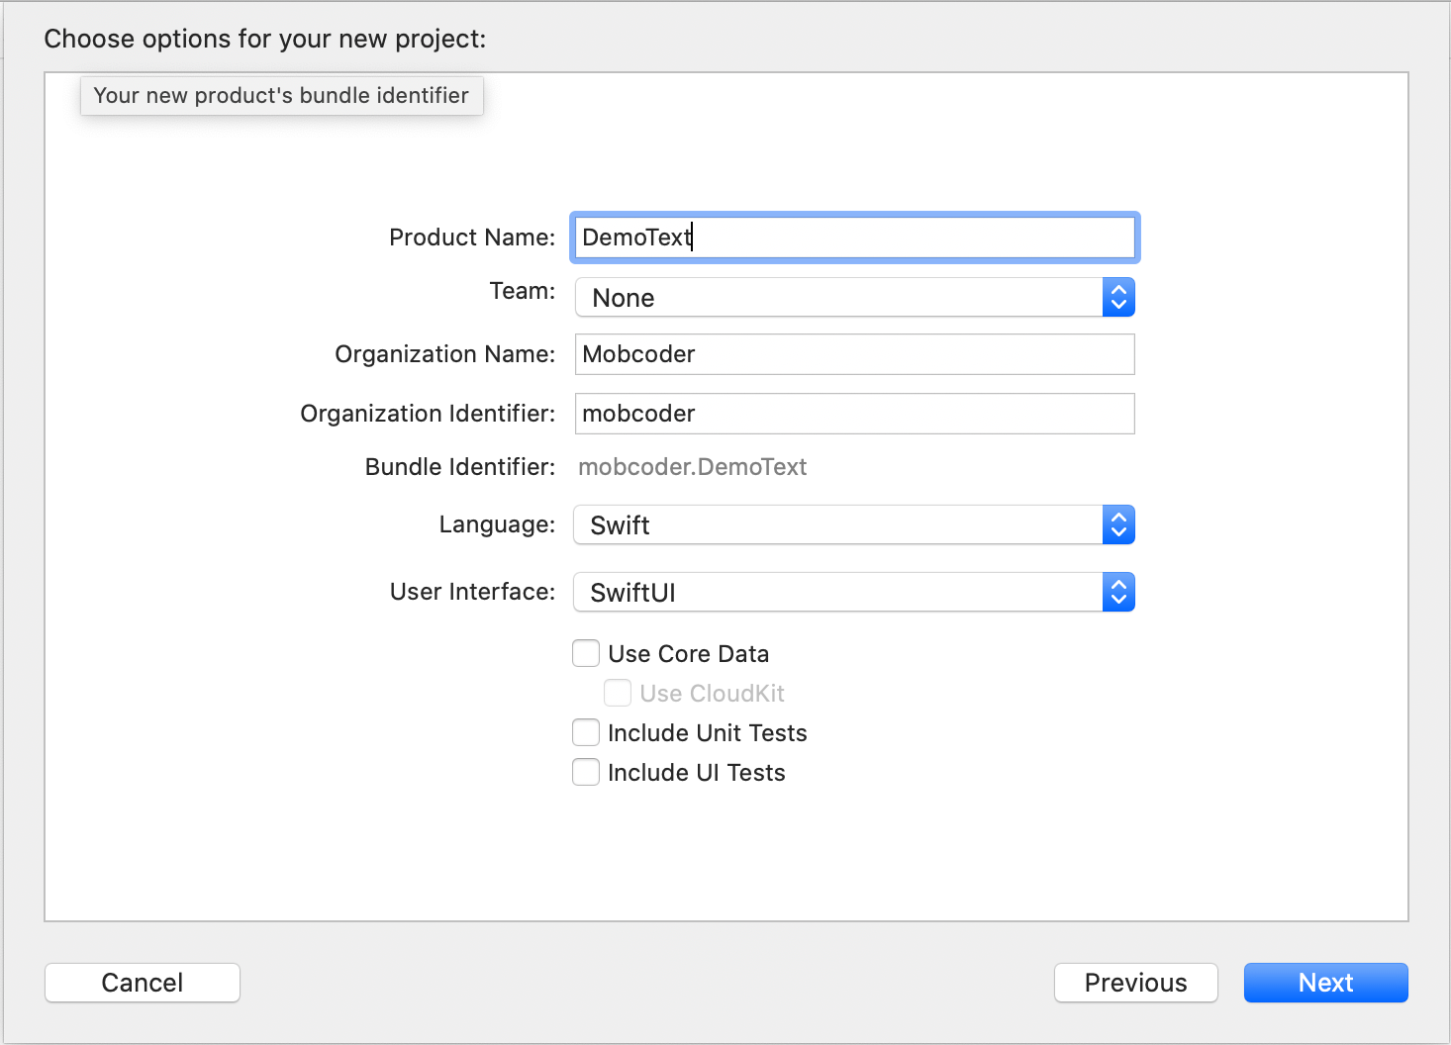The height and width of the screenshot is (1045, 1451).
Task: Click the Organization Name field
Action: point(854,354)
